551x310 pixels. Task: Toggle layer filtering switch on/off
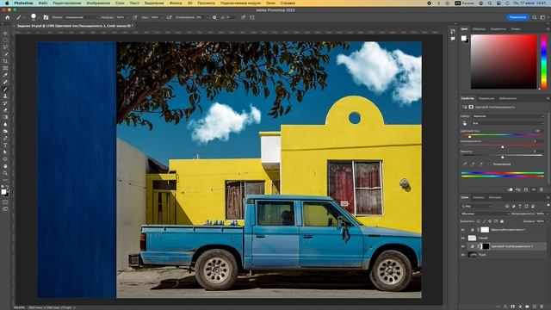pos(548,206)
